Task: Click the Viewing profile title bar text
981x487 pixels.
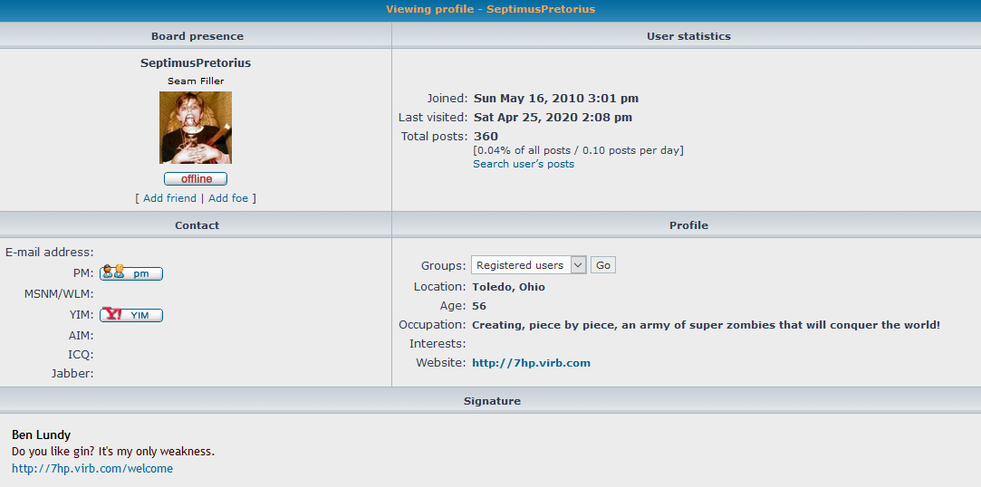Action: (x=491, y=9)
